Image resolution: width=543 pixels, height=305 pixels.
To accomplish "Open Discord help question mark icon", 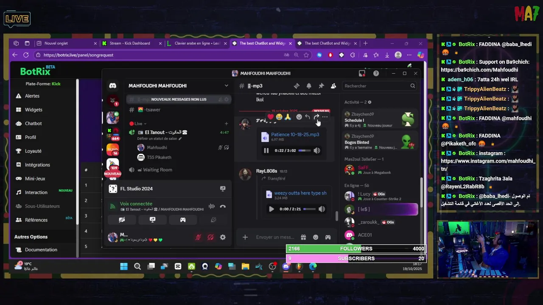I will [376, 73].
